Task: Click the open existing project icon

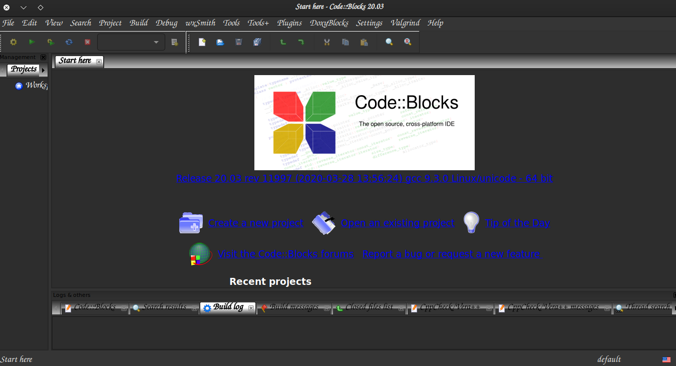Action: (324, 223)
